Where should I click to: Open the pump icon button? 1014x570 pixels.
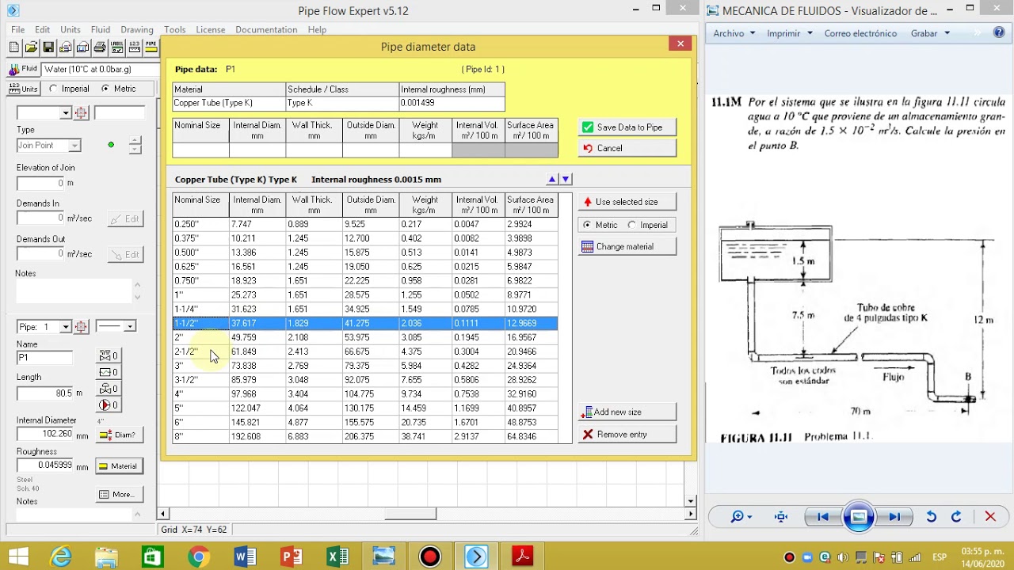pos(109,405)
